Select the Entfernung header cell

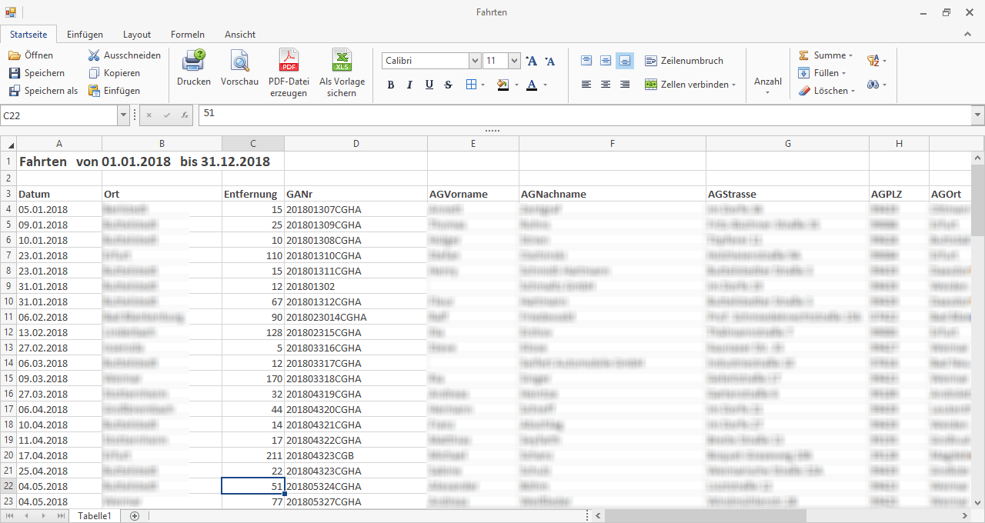click(x=253, y=194)
